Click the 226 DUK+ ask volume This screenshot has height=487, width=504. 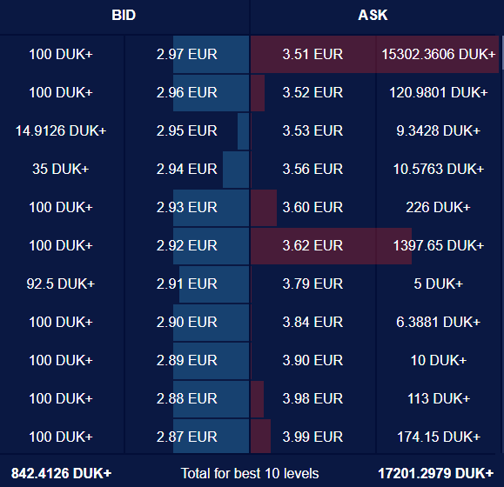pos(439,207)
